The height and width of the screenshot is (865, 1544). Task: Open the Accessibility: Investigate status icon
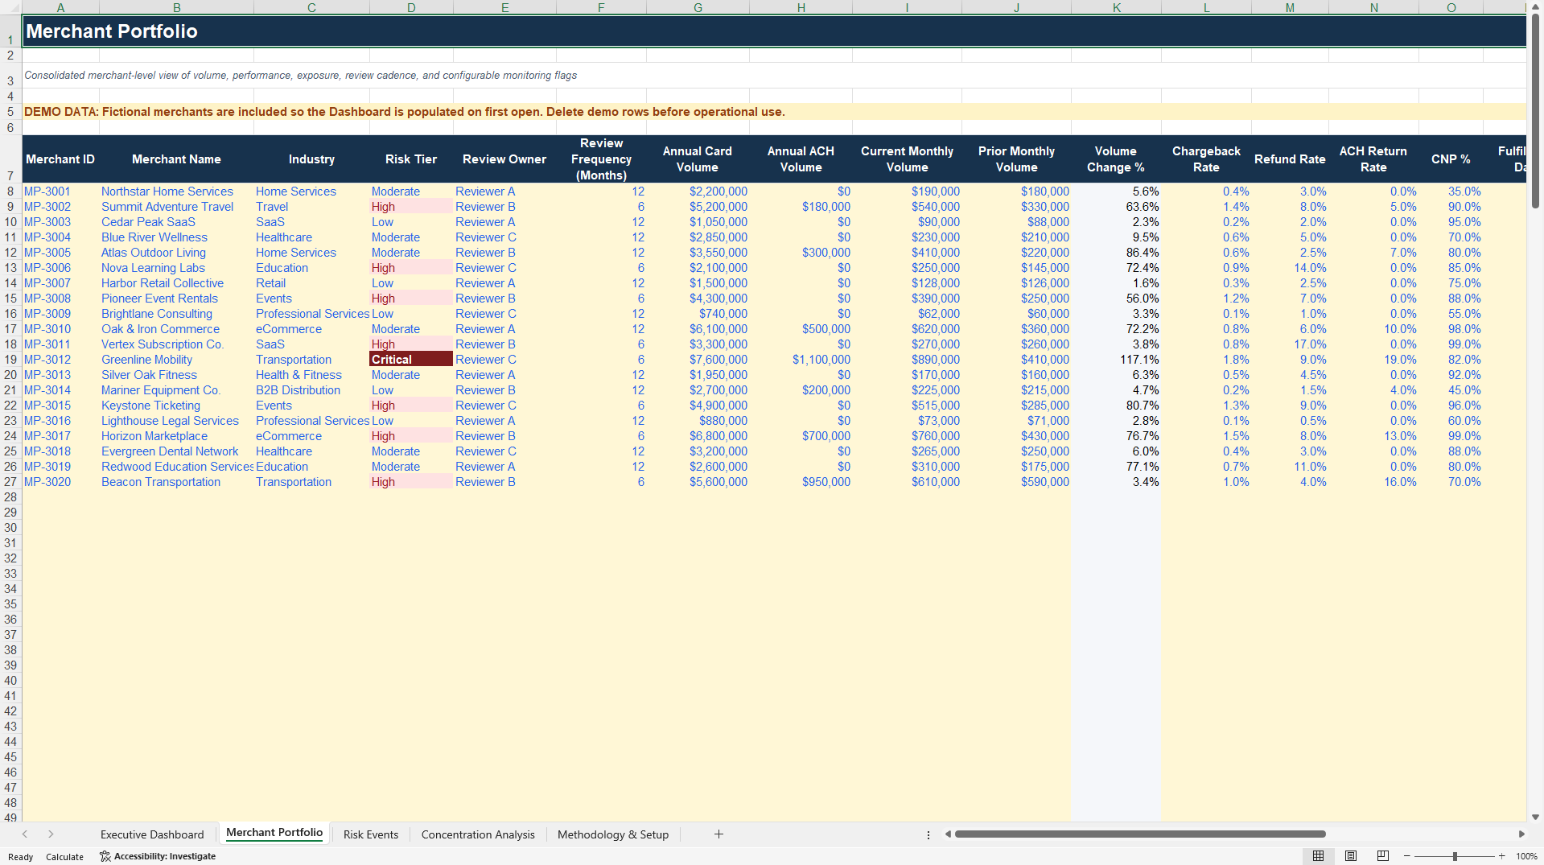(x=158, y=856)
